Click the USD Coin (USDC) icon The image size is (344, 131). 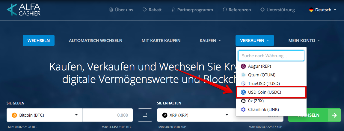coord(243,92)
